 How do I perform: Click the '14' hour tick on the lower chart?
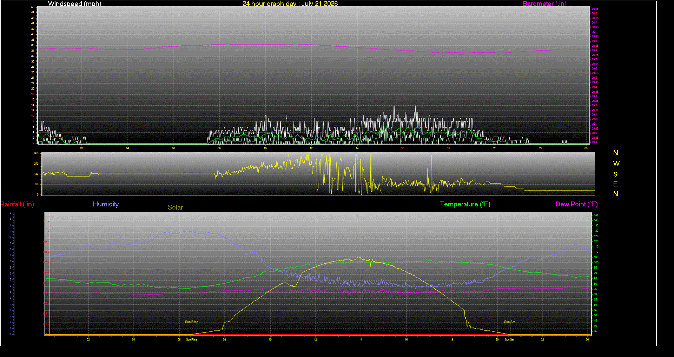click(x=361, y=339)
